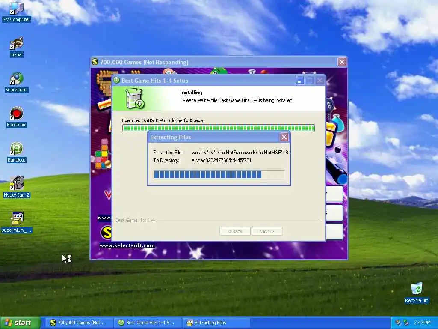Image resolution: width=438 pixels, height=329 pixels.
Task: Click the green installation progress bar
Action: [x=219, y=128]
